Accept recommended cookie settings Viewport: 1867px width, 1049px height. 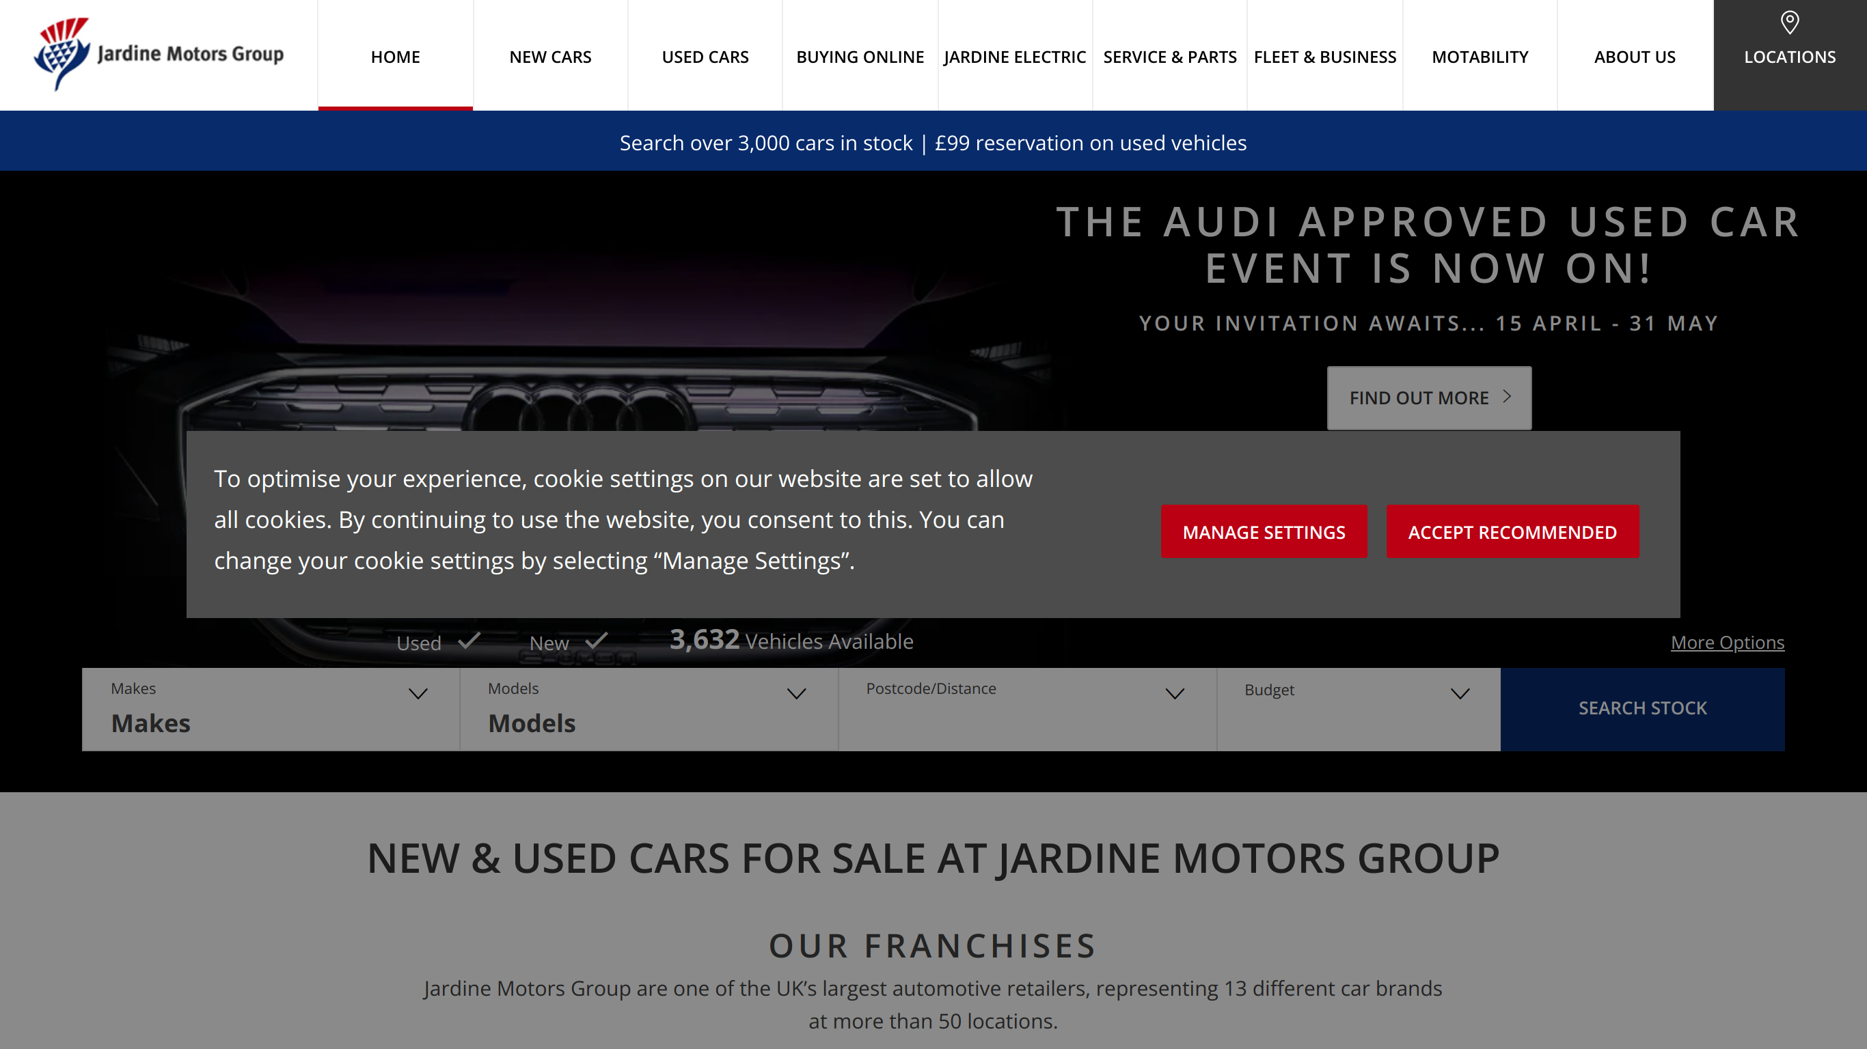coord(1512,532)
